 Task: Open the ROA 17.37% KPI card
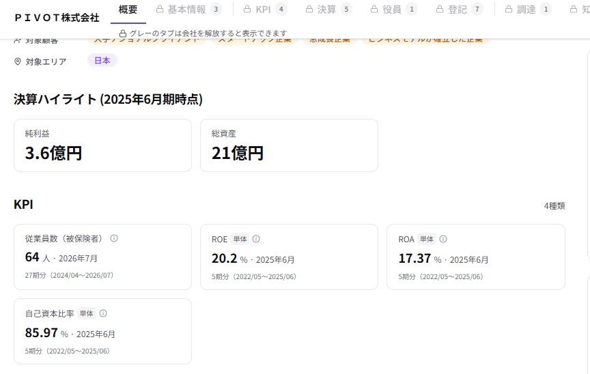[x=475, y=257]
